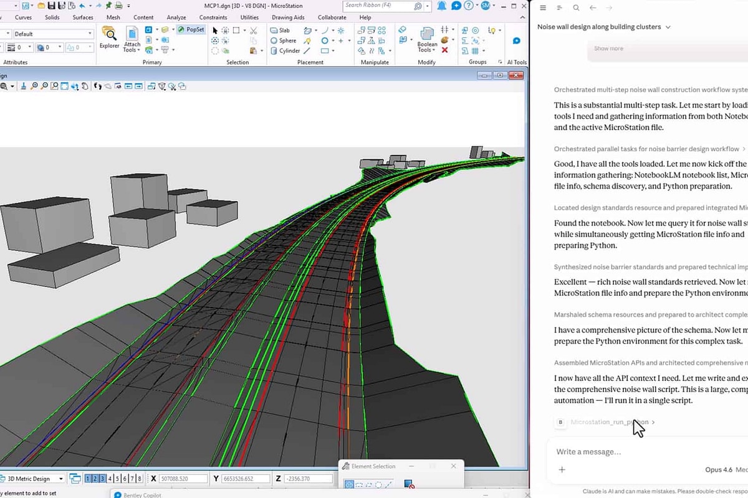Viewport: 748px width, 498px height.
Task: Click the Claude search magnifier icon
Action: click(x=576, y=7)
